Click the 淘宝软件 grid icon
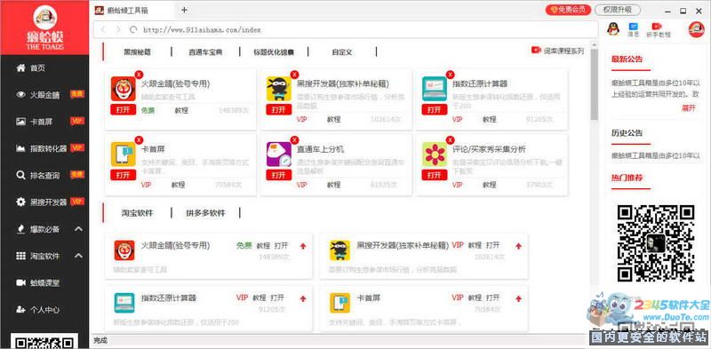 (x=20, y=256)
